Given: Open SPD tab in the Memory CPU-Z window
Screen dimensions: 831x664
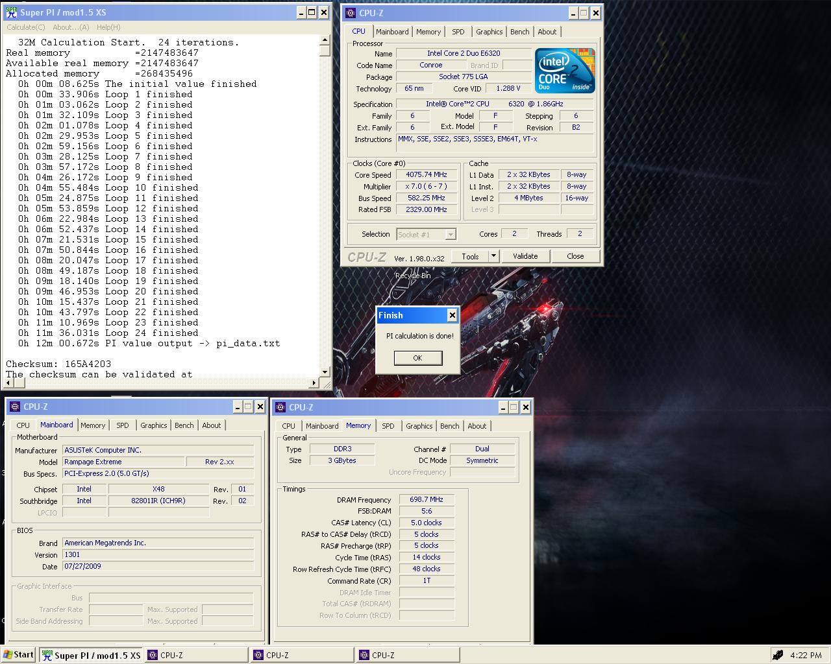Looking at the screenshot, I should pos(388,426).
